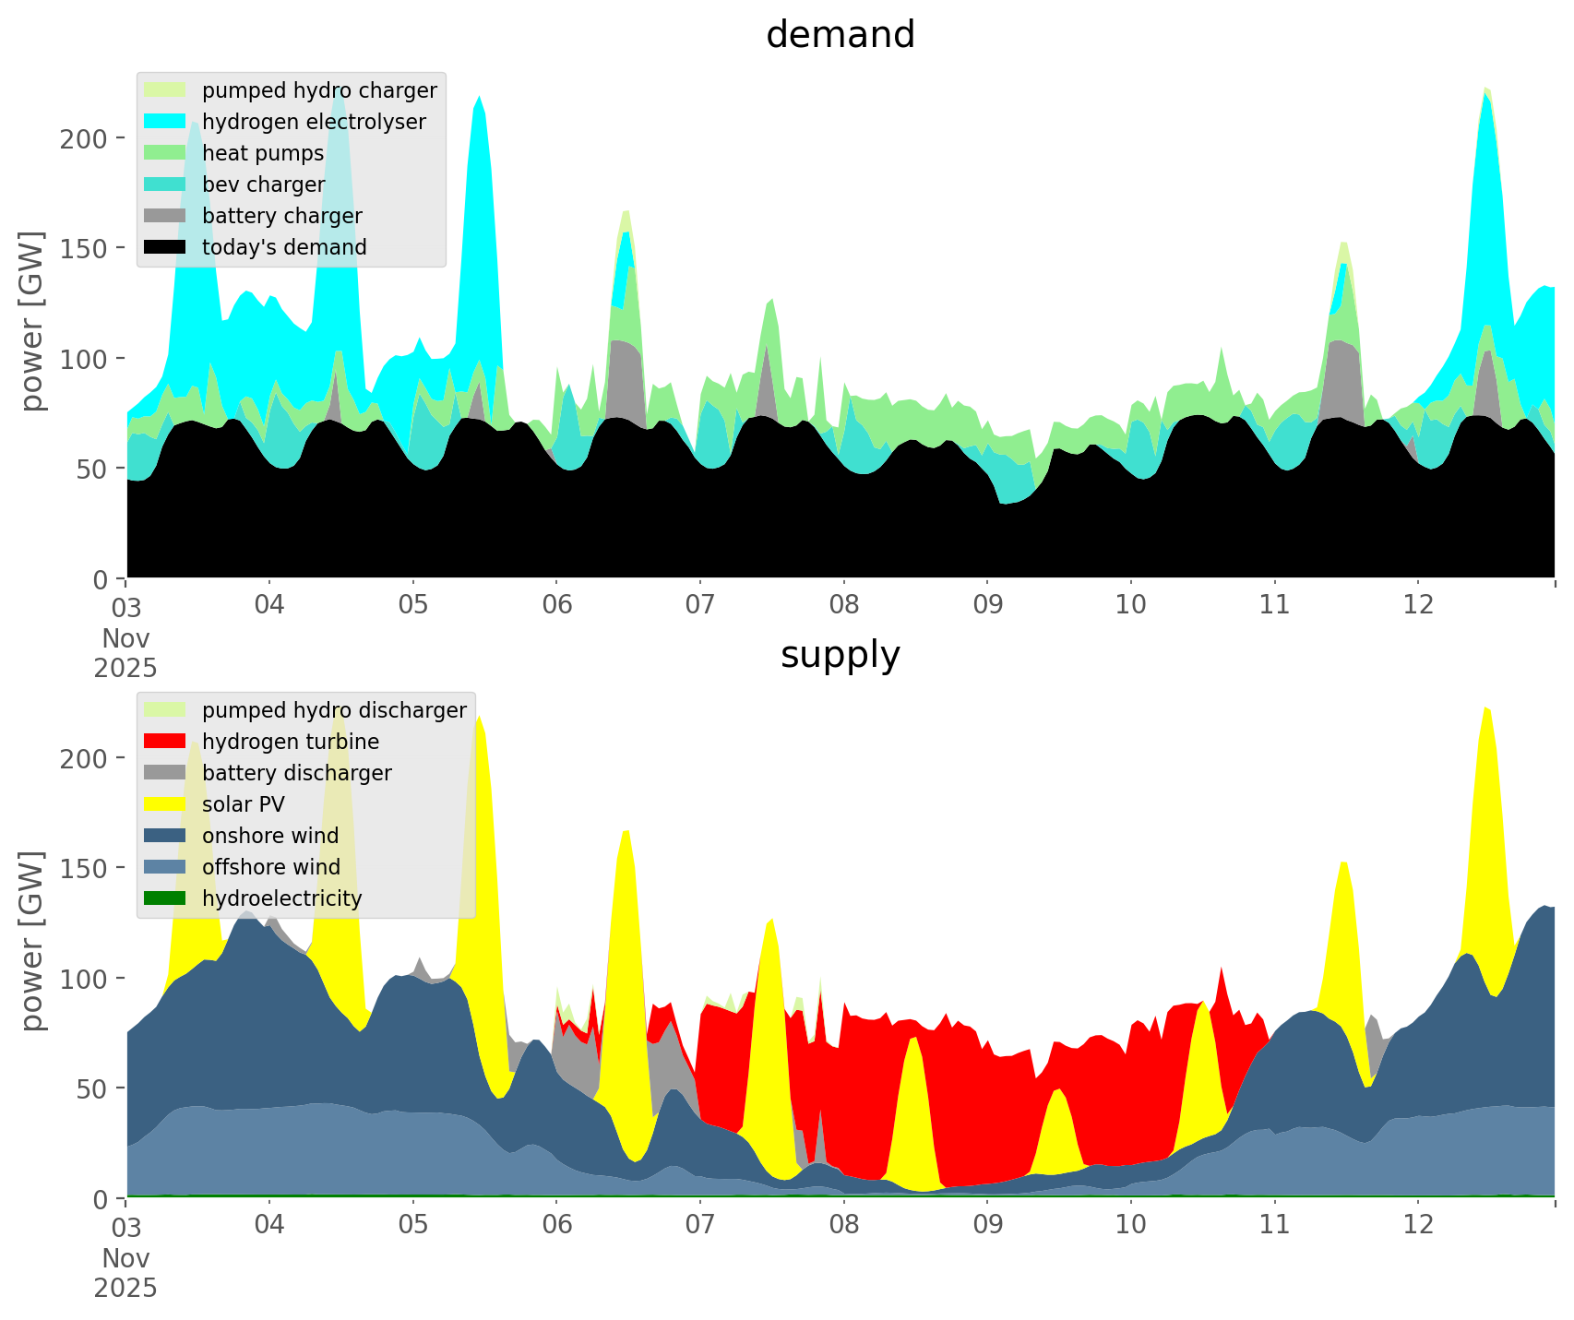The width and height of the screenshot is (1574, 1320).
Task: Click the Nov 2025 label below the supply chart
Action: click(x=125, y=1273)
